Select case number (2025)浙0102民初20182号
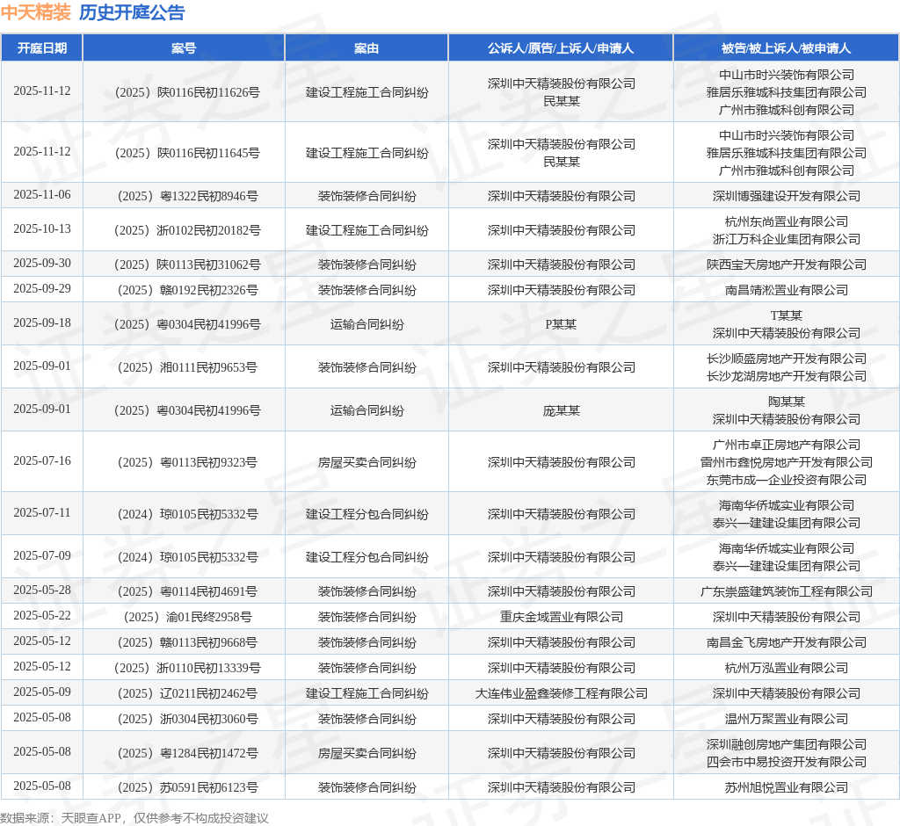Viewport: 900px width, 826px height. (x=187, y=231)
